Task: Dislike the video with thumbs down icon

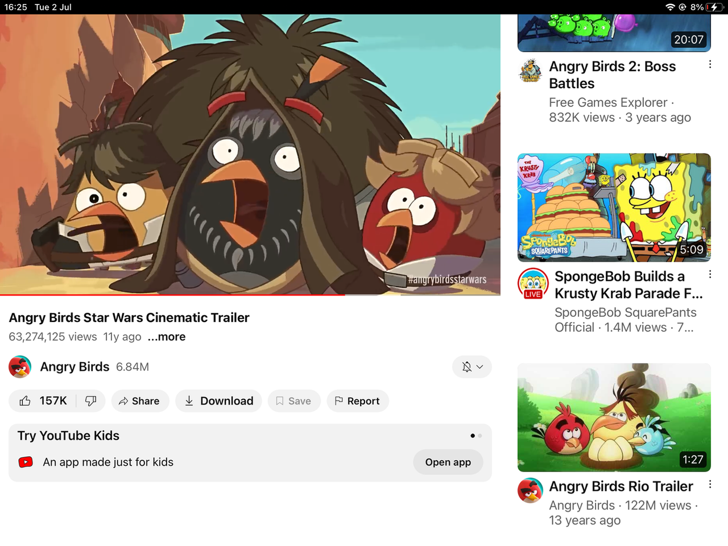Action: pyautogui.click(x=90, y=401)
